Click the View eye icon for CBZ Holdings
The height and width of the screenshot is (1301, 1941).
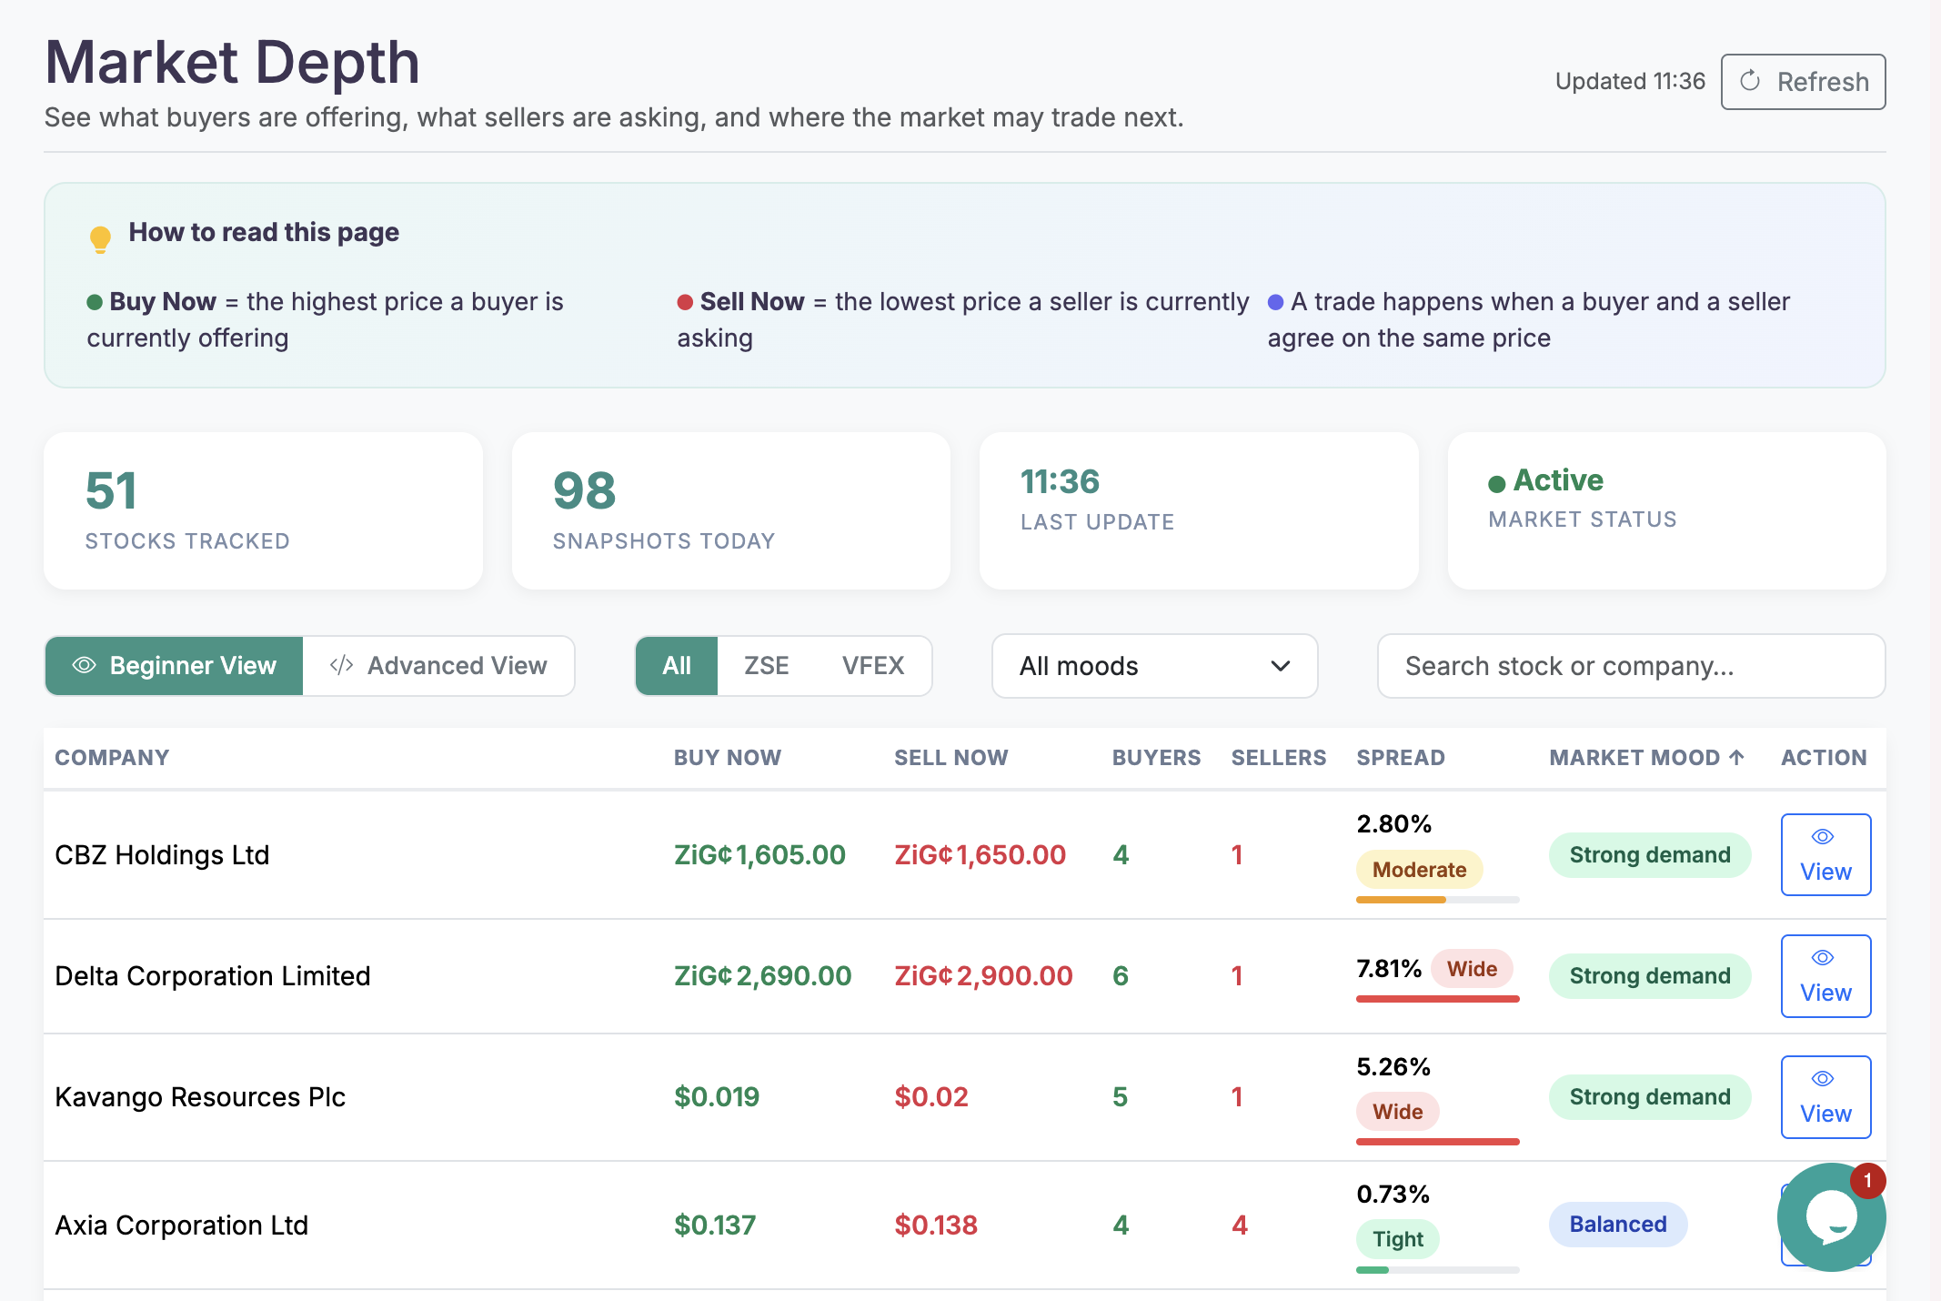click(1825, 838)
